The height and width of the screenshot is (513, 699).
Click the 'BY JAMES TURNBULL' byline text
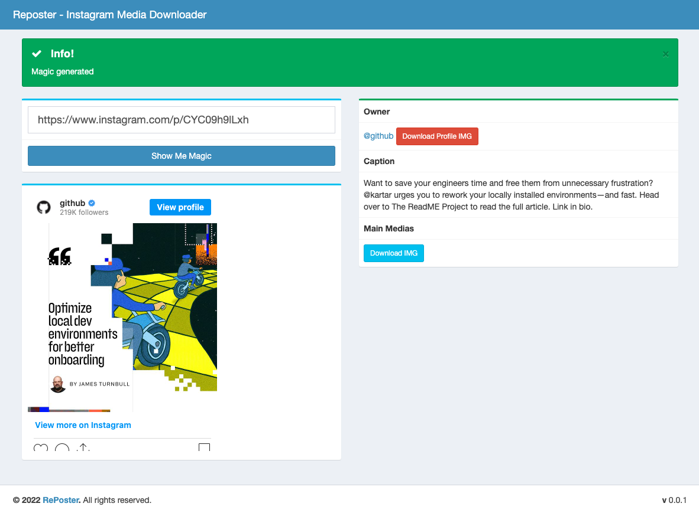coord(99,384)
